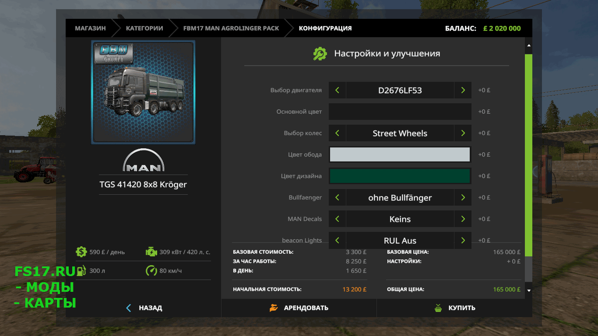
Task: Select previous beacon Lights option
Action: pos(337,240)
